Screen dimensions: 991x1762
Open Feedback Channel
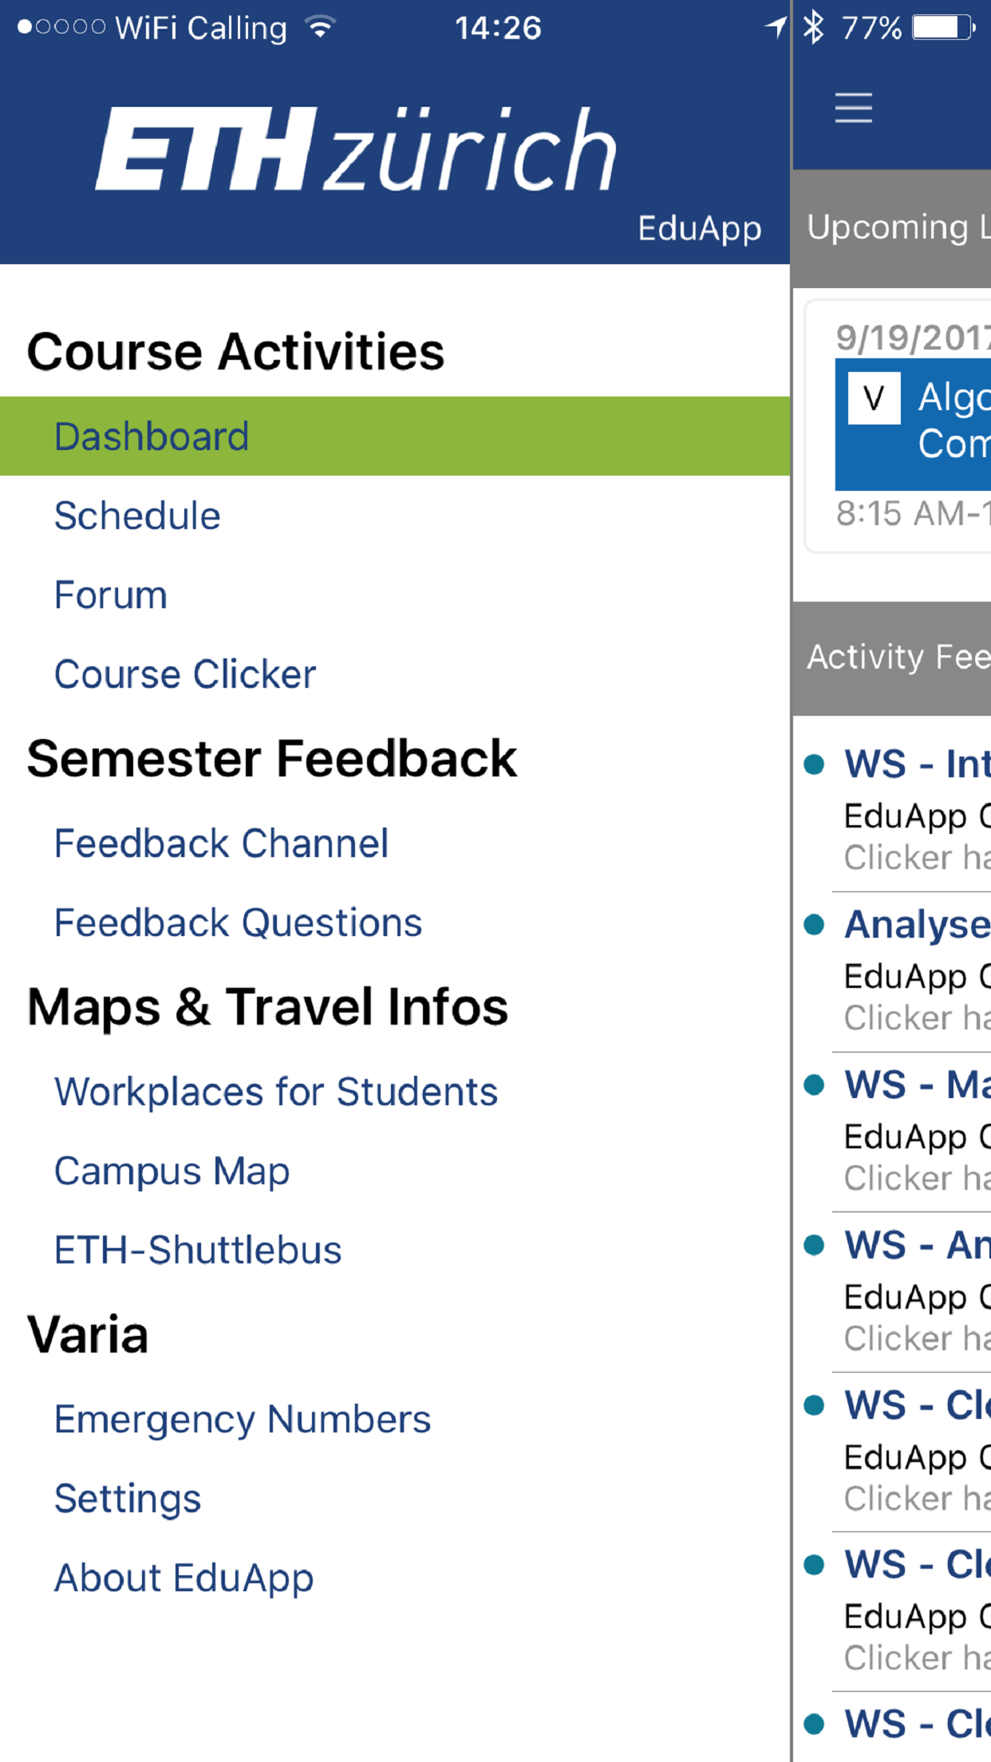click(x=222, y=843)
